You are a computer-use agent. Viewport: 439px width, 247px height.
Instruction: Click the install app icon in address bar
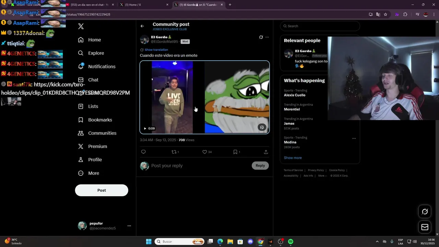click(x=371, y=14)
